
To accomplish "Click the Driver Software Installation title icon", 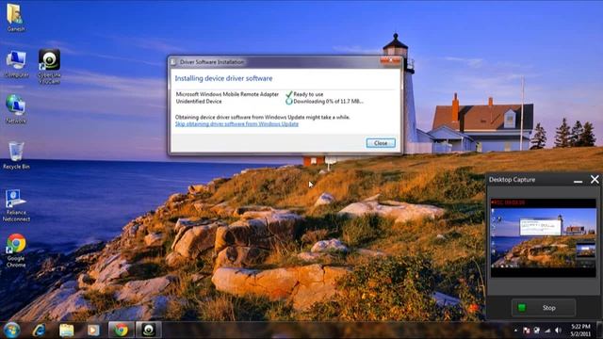I will click(173, 62).
